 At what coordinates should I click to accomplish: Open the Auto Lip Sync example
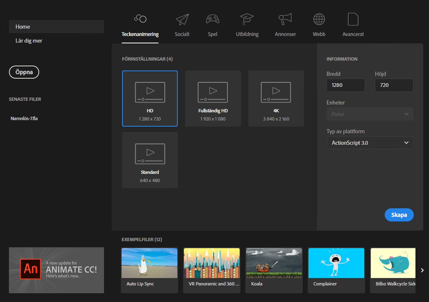pos(149,270)
